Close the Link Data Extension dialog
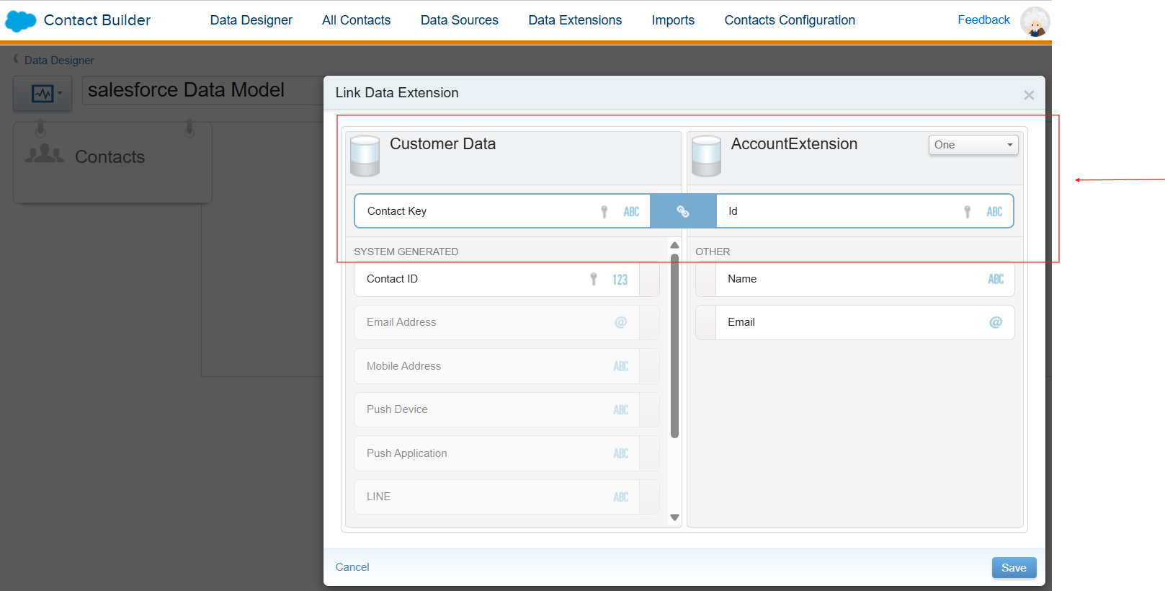Image resolution: width=1165 pixels, height=591 pixels. click(x=1029, y=95)
